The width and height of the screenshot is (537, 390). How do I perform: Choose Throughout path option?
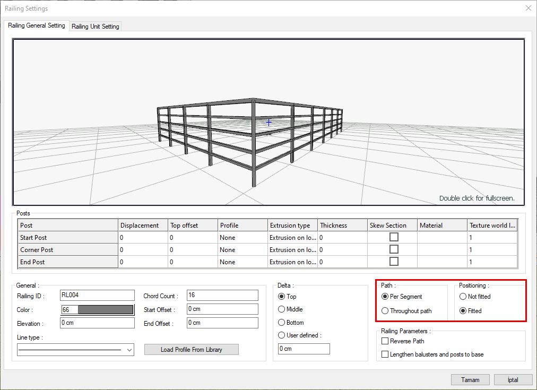click(x=385, y=311)
